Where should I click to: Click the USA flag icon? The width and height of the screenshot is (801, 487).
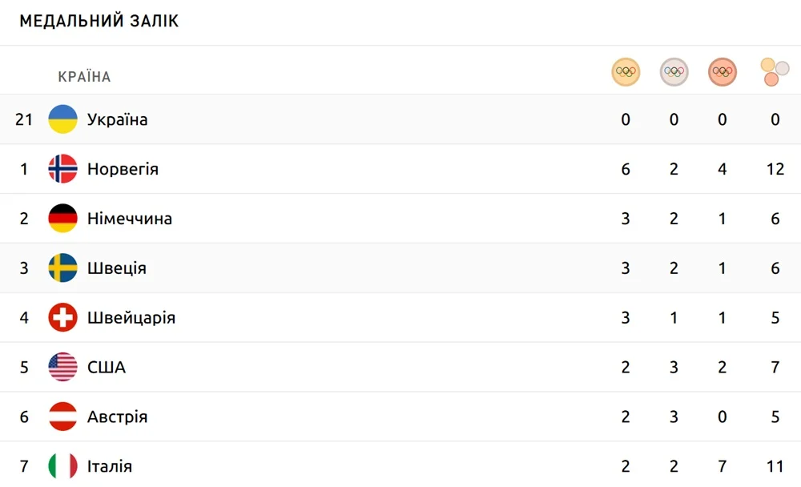pos(62,368)
